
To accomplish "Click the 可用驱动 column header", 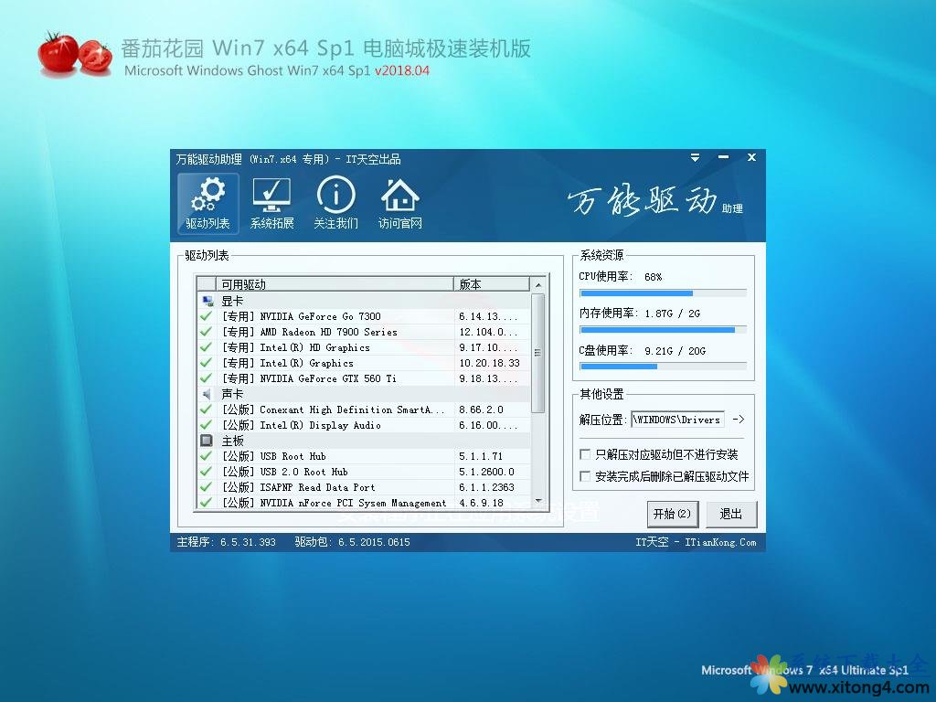I will [335, 284].
